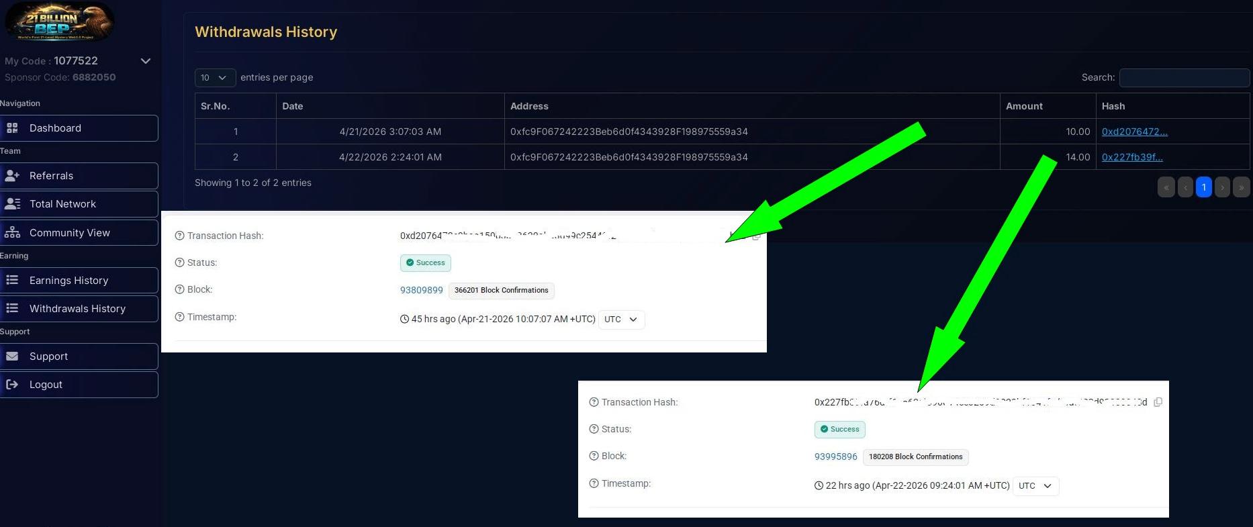
Task: Click the Support envelope icon
Action: (12, 356)
